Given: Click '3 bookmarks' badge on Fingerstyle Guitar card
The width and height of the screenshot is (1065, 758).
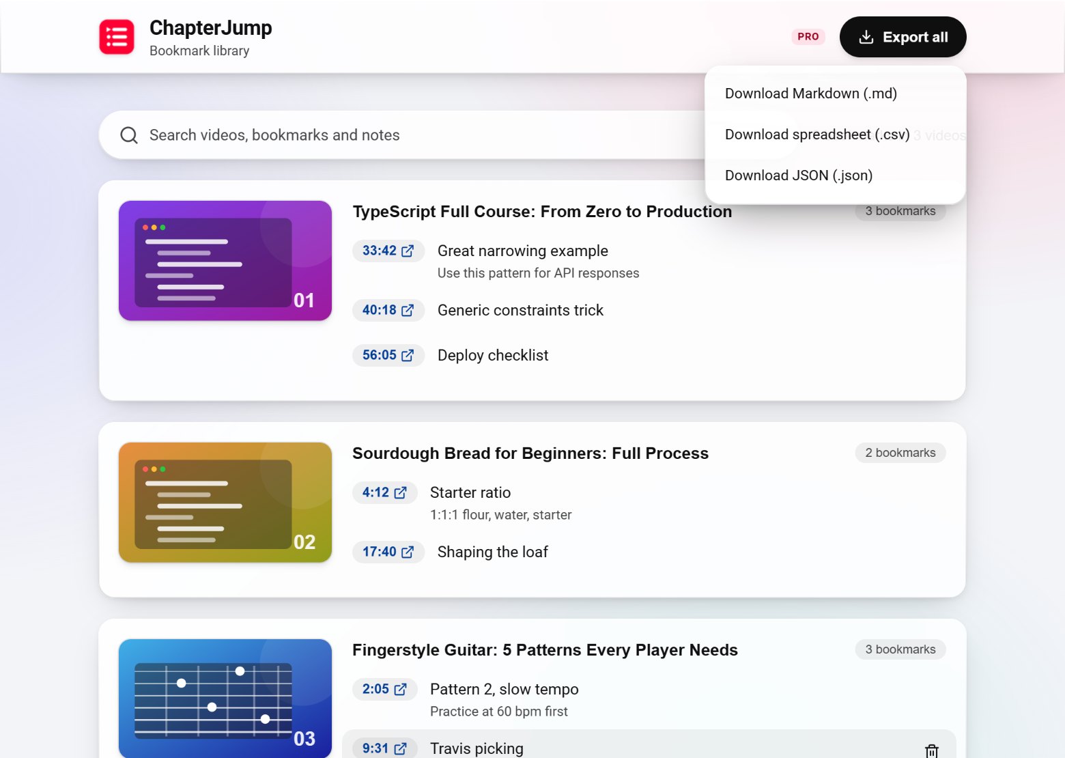Looking at the screenshot, I should tap(900, 649).
